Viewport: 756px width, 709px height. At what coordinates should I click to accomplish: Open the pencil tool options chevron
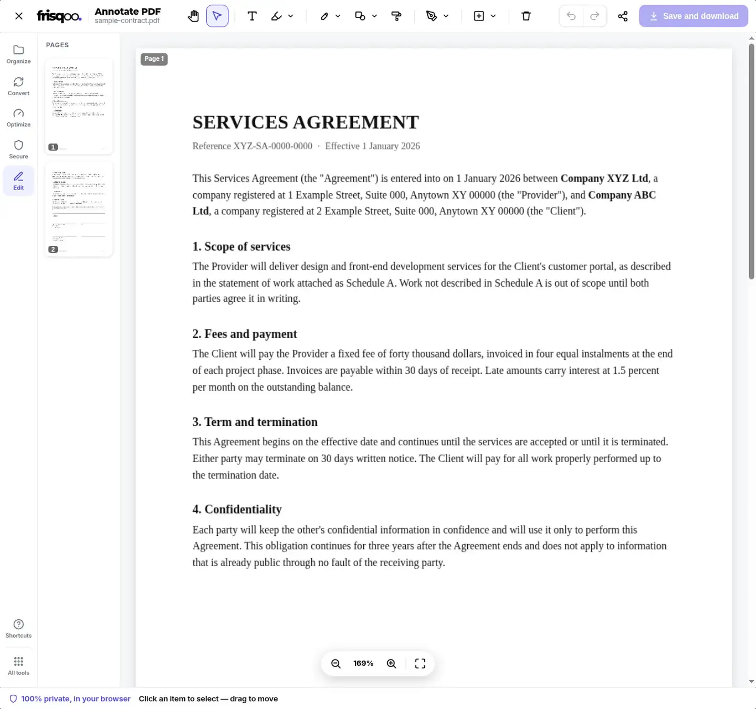[x=338, y=16]
